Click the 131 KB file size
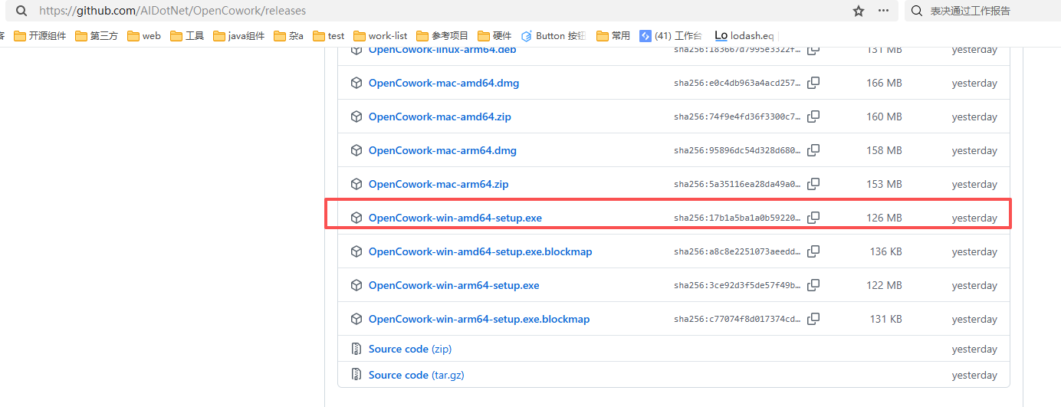Viewport: 1061px width, 407px height. pyautogui.click(x=885, y=319)
